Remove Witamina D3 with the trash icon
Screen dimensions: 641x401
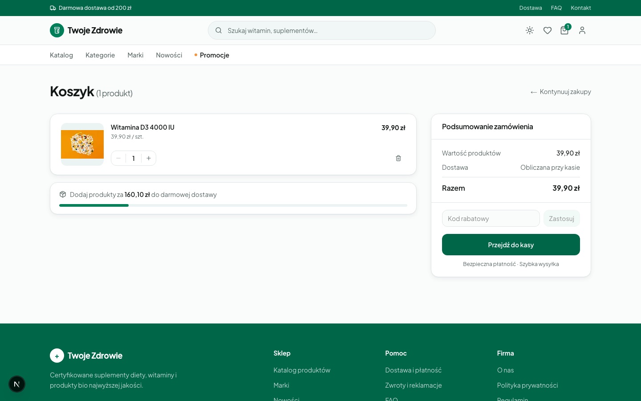pos(398,158)
